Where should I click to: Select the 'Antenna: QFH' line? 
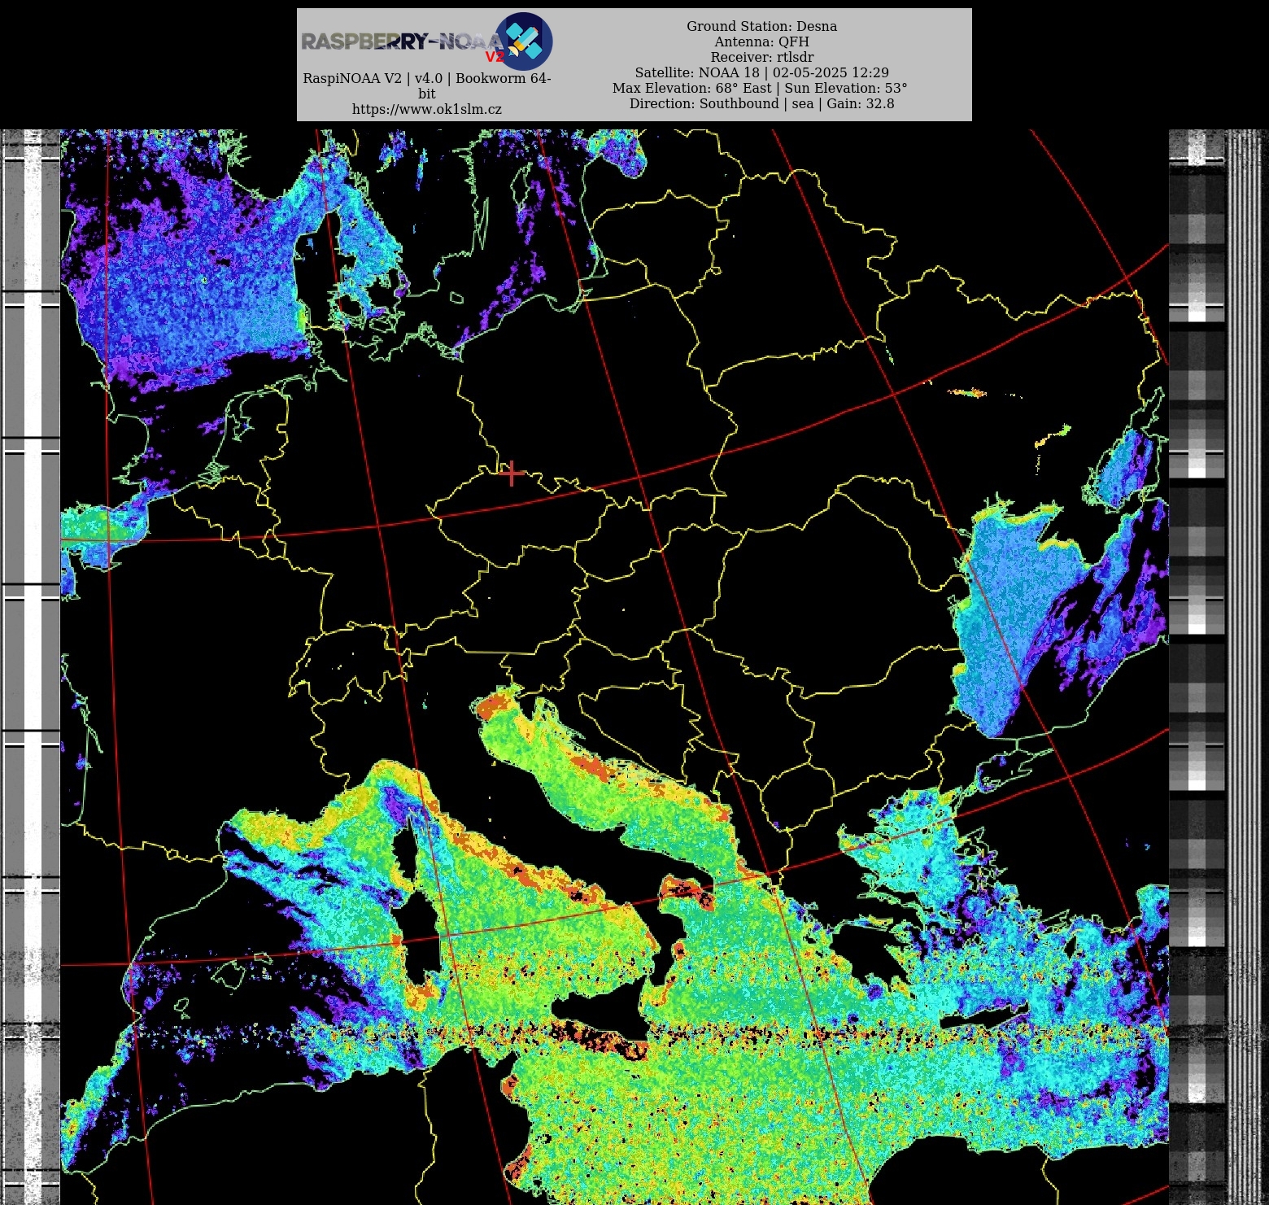pos(761,41)
